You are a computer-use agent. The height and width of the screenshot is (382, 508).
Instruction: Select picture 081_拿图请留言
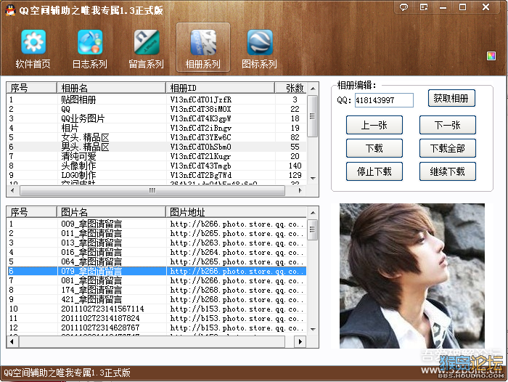157,280
